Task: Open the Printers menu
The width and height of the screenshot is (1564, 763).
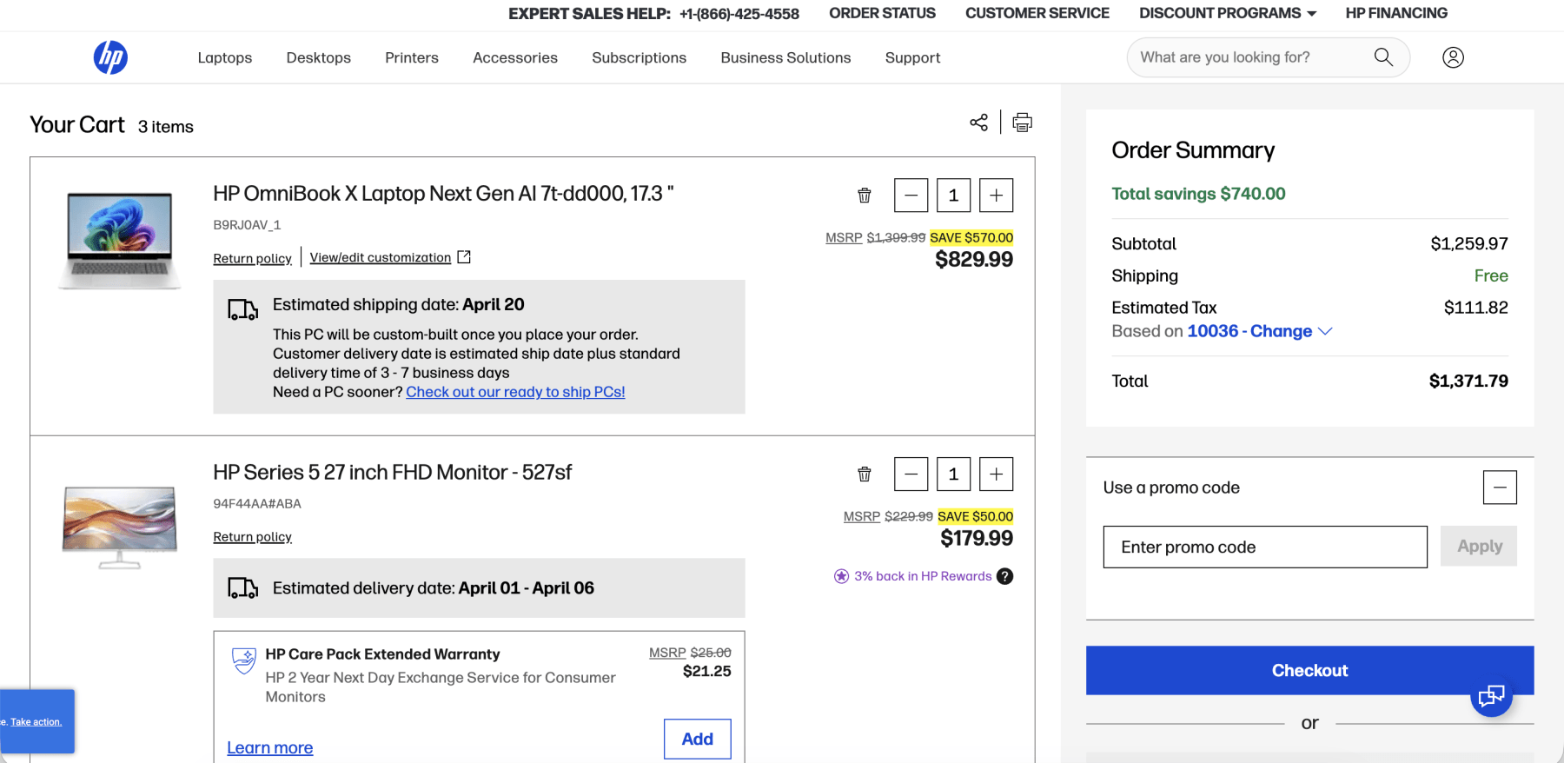Action: (x=412, y=57)
